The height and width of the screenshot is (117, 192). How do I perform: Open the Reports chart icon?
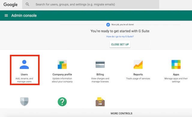tap(138, 64)
